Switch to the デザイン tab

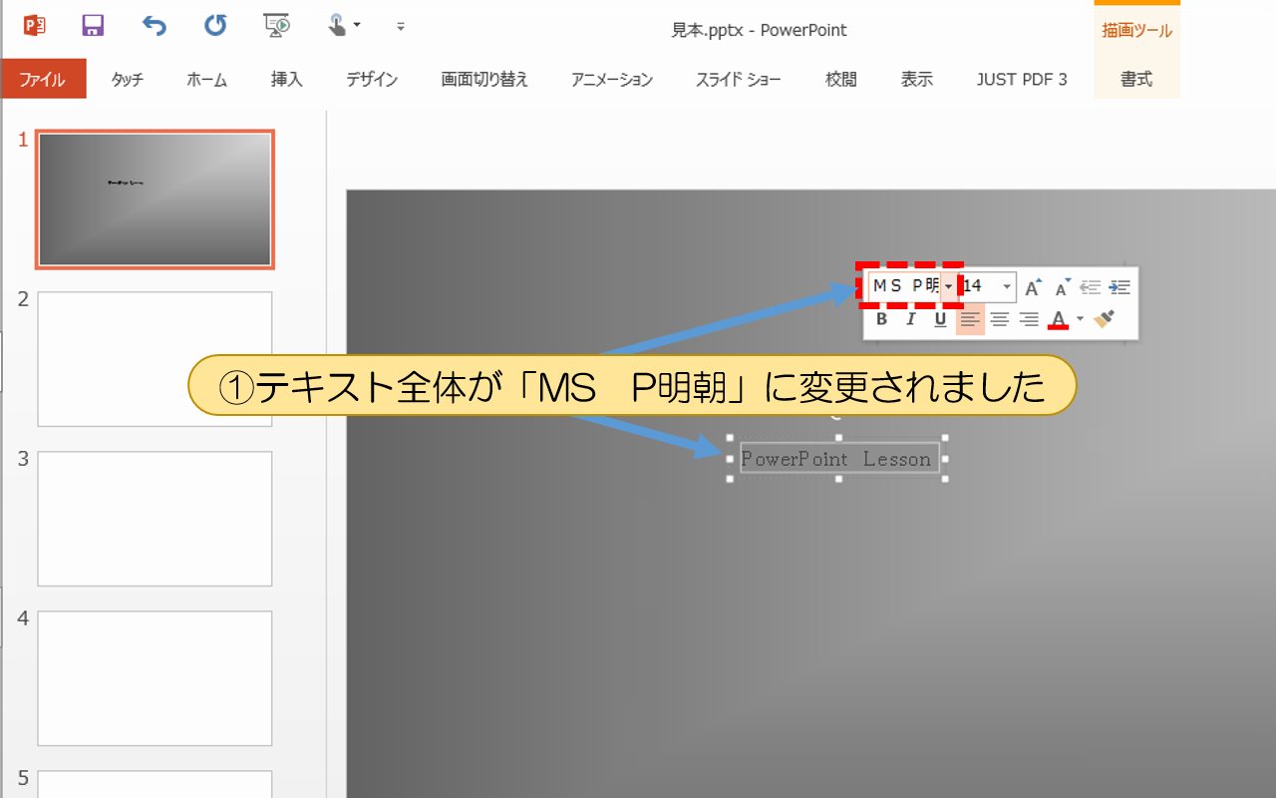(x=372, y=80)
